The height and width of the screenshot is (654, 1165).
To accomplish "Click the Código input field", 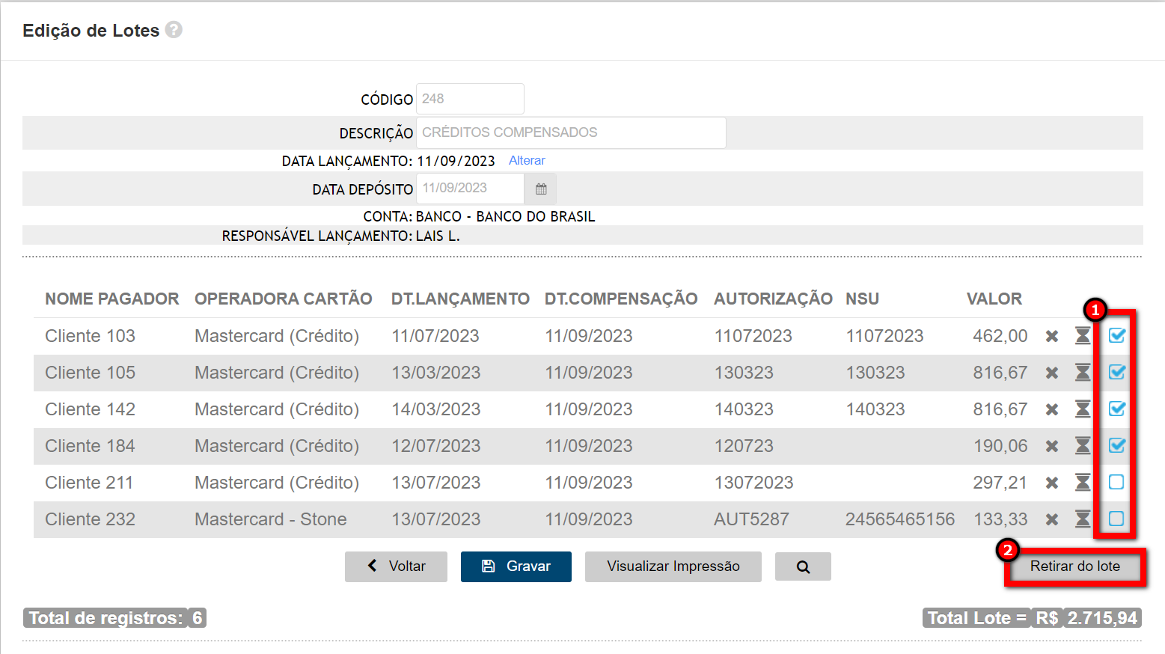I will click(x=470, y=99).
